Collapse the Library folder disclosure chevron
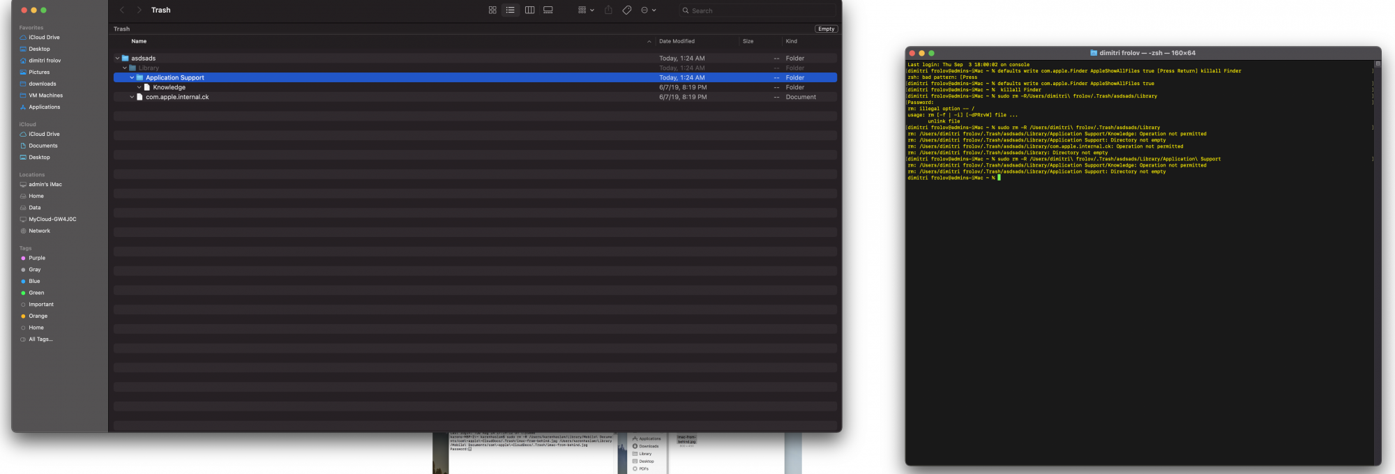1395x474 pixels. point(125,68)
